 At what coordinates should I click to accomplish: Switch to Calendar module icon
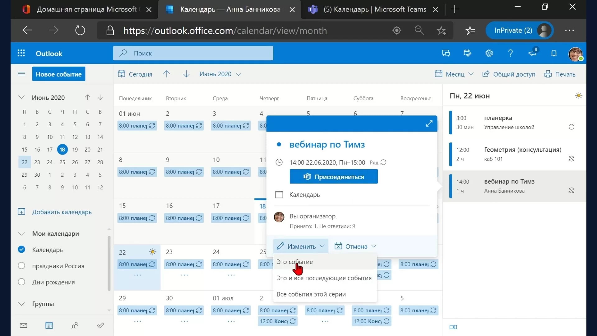point(49,325)
